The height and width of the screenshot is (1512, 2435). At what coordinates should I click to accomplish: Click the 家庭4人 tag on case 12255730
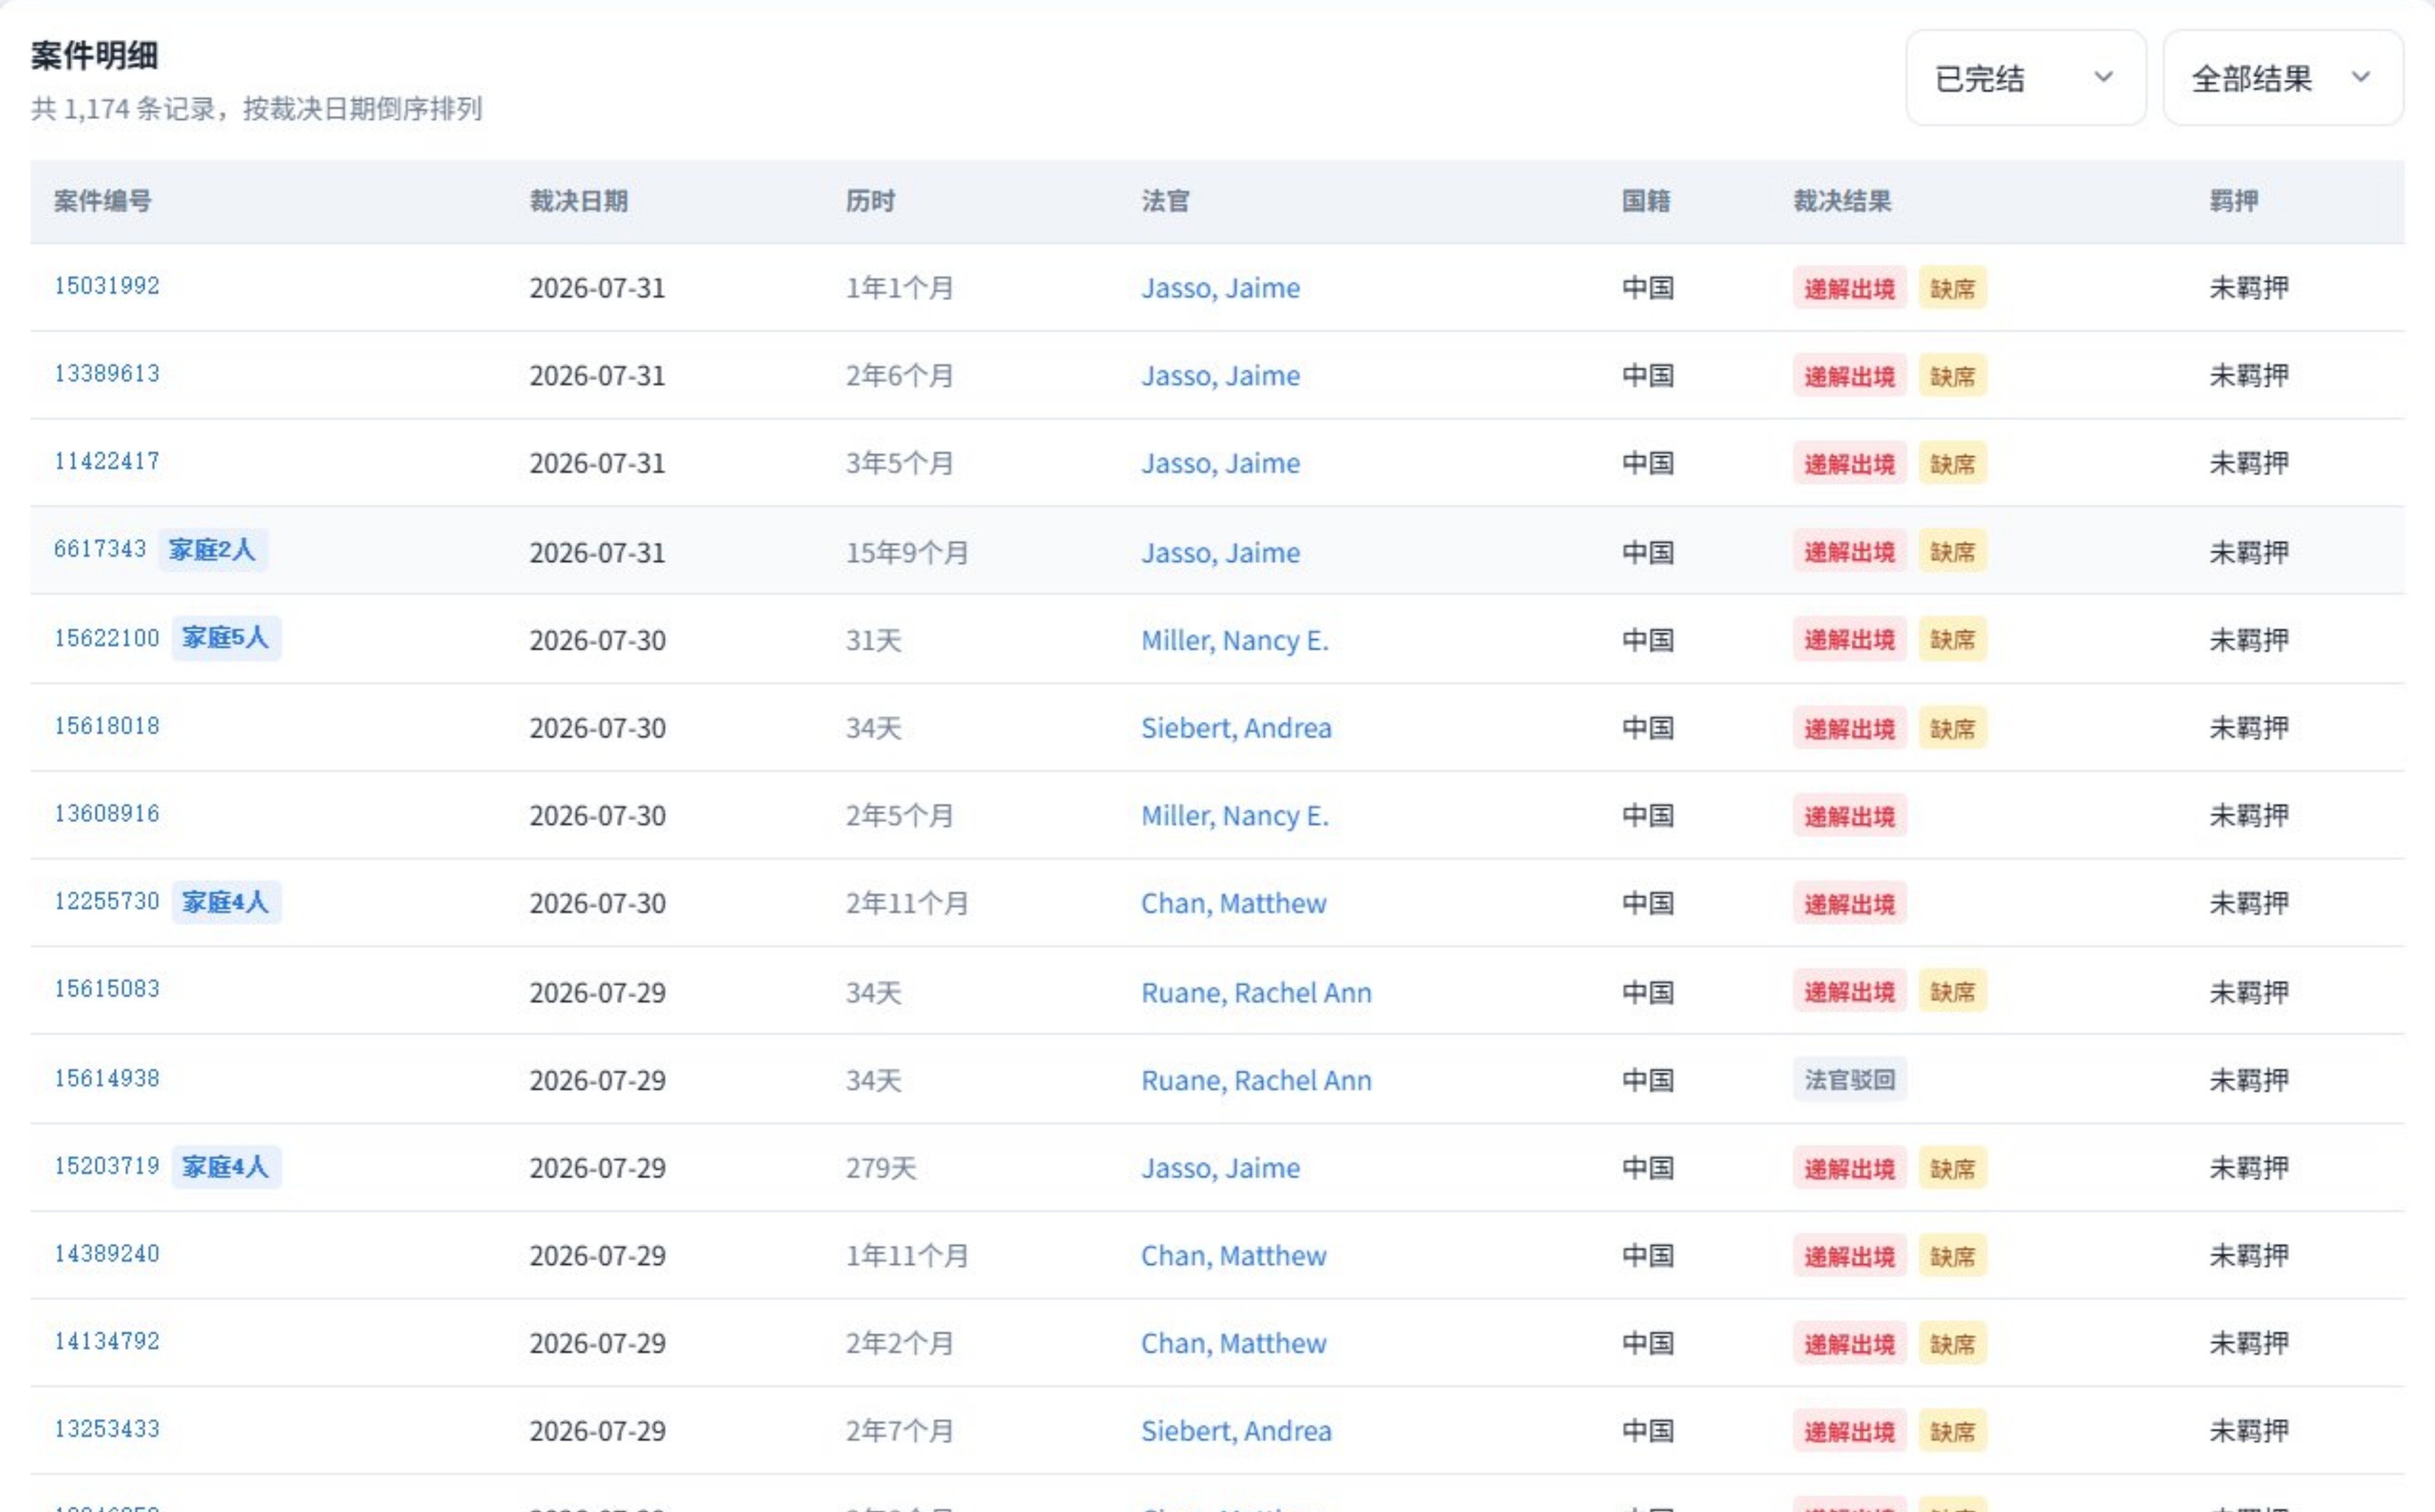[226, 902]
